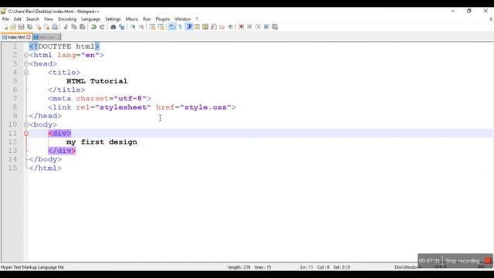Click the Save toolbar icon
Screen dimensions: 494x278
tap(21, 27)
